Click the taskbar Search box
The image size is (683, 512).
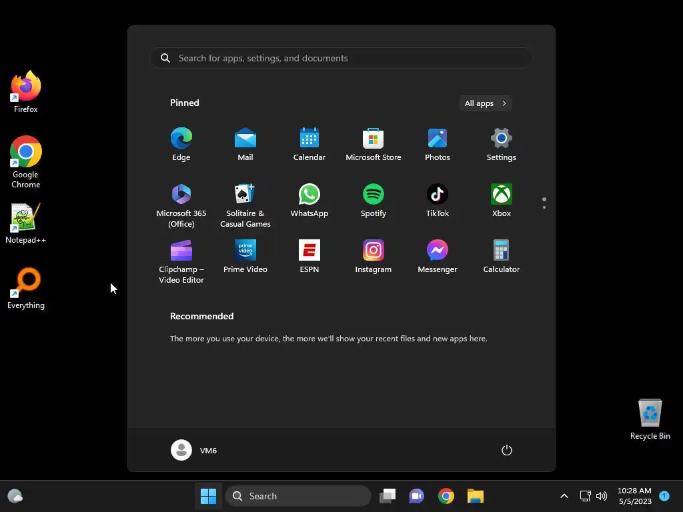(298, 496)
